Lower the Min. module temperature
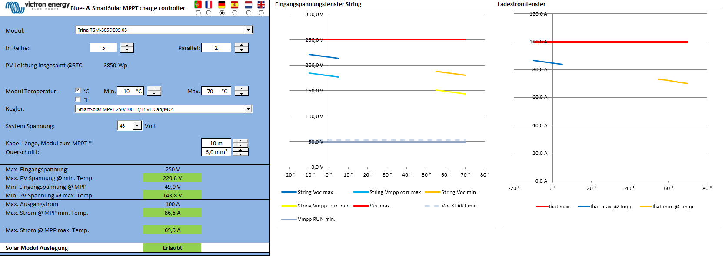Screen dimensions: 725x256 tap(154, 93)
